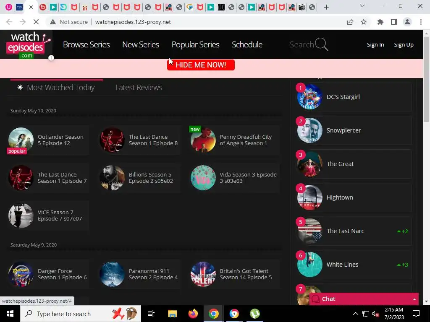The height and width of the screenshot is (322, 430).
Task: Go back with the browser arrow
Action: (x=9, y=22)
